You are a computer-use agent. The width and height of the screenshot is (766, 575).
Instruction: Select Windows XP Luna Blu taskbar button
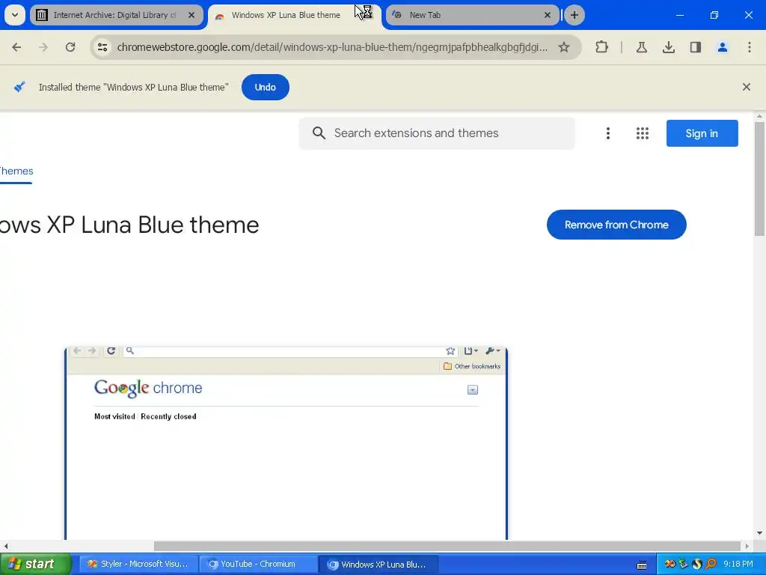(x=379, y=565)
